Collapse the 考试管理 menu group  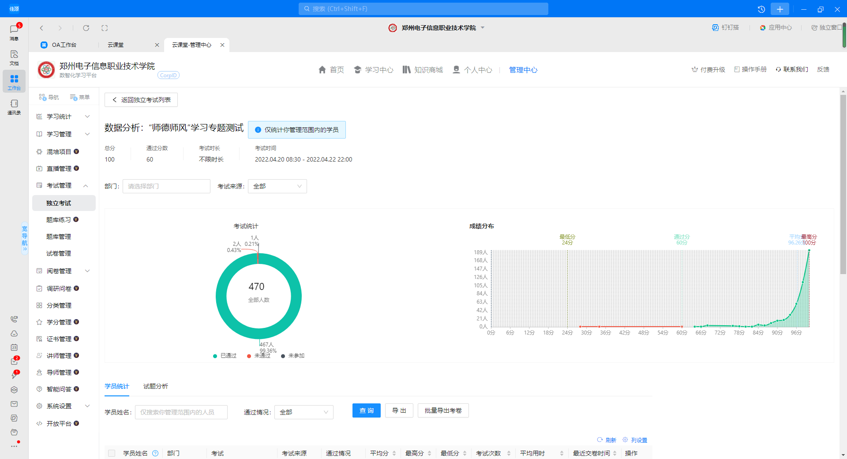coord(64,185)
